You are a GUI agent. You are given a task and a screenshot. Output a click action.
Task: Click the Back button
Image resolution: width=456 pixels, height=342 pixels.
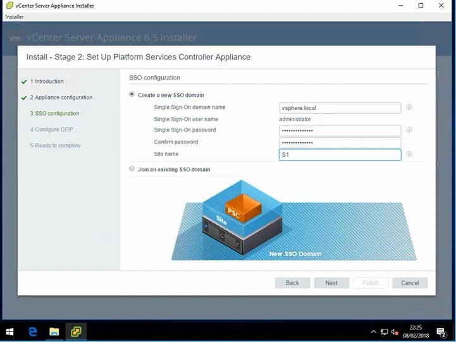point(292,283)
